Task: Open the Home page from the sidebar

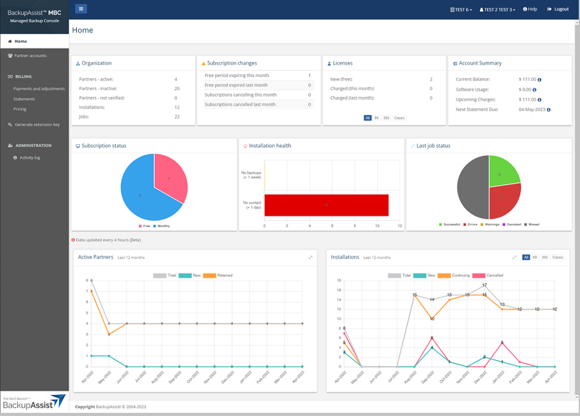Action: pyautogui.click(x=34, y=41)
